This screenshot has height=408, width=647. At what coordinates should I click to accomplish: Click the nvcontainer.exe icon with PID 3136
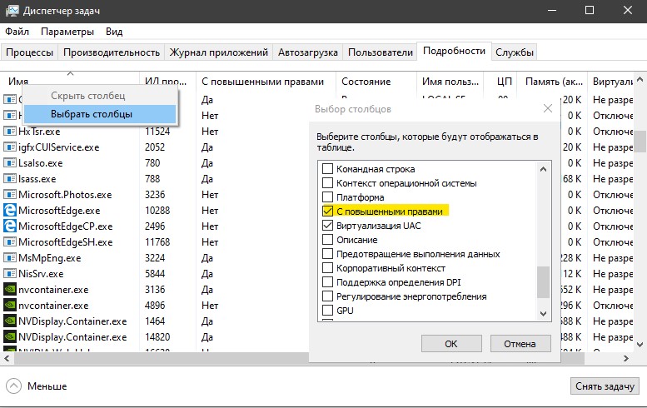9,289
